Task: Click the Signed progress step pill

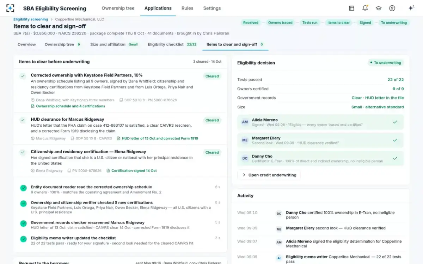Action: pyautogui.click(x=365, y=23)
